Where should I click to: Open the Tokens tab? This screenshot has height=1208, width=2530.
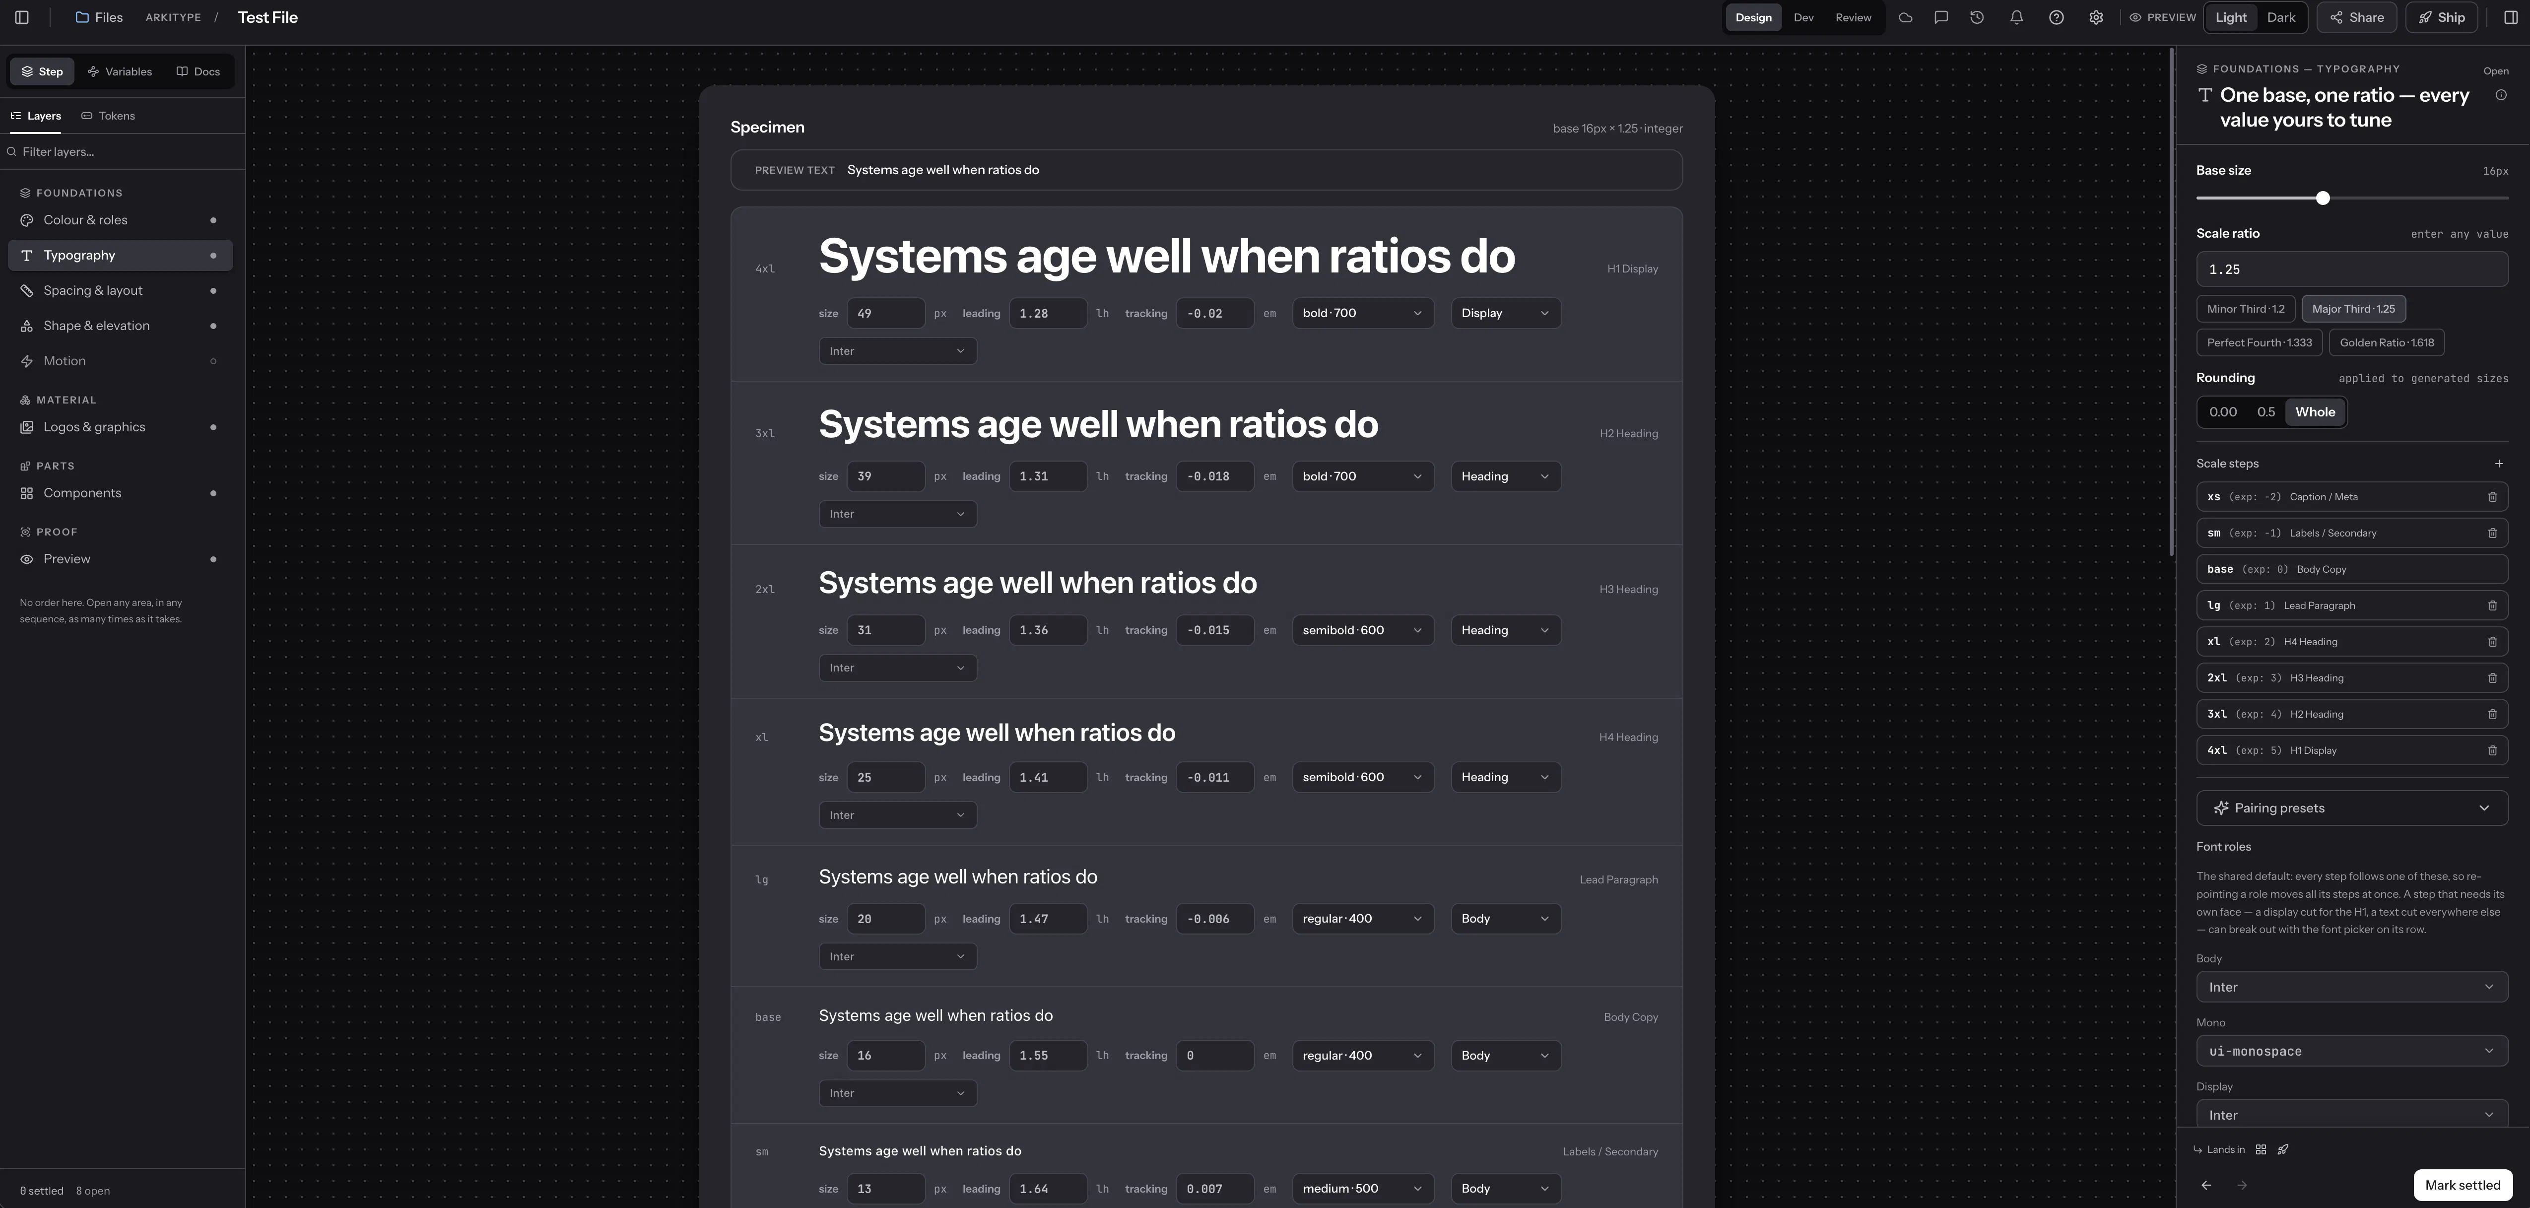click(x=108, y=116)
